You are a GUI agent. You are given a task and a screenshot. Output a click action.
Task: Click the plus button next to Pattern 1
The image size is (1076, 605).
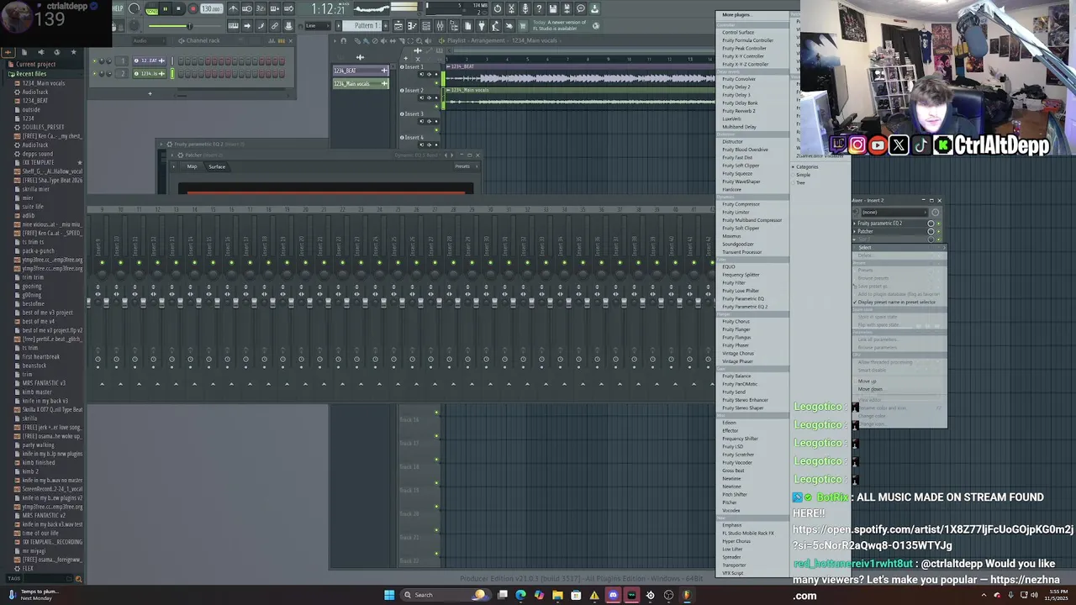point(387,26)
